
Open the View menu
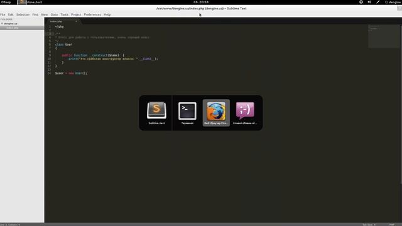45,14
